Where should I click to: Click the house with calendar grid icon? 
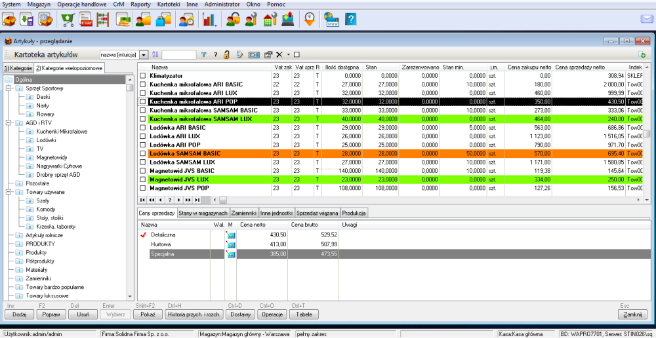click(x=270, y=20)
